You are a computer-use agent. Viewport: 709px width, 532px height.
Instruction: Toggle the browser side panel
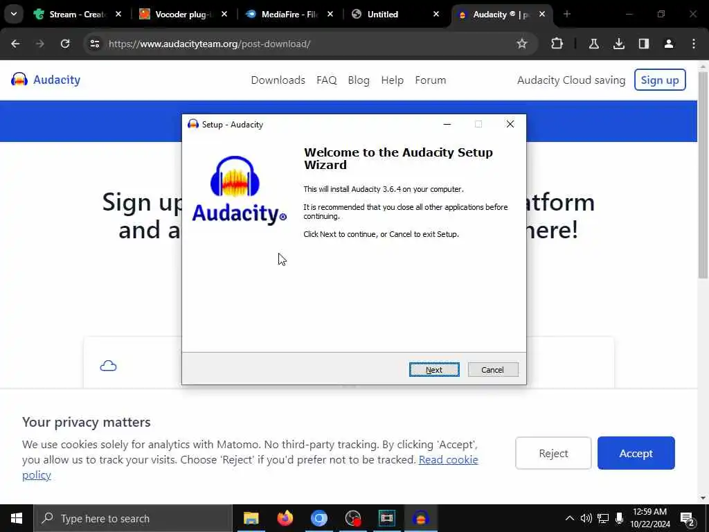click(644, 44)
